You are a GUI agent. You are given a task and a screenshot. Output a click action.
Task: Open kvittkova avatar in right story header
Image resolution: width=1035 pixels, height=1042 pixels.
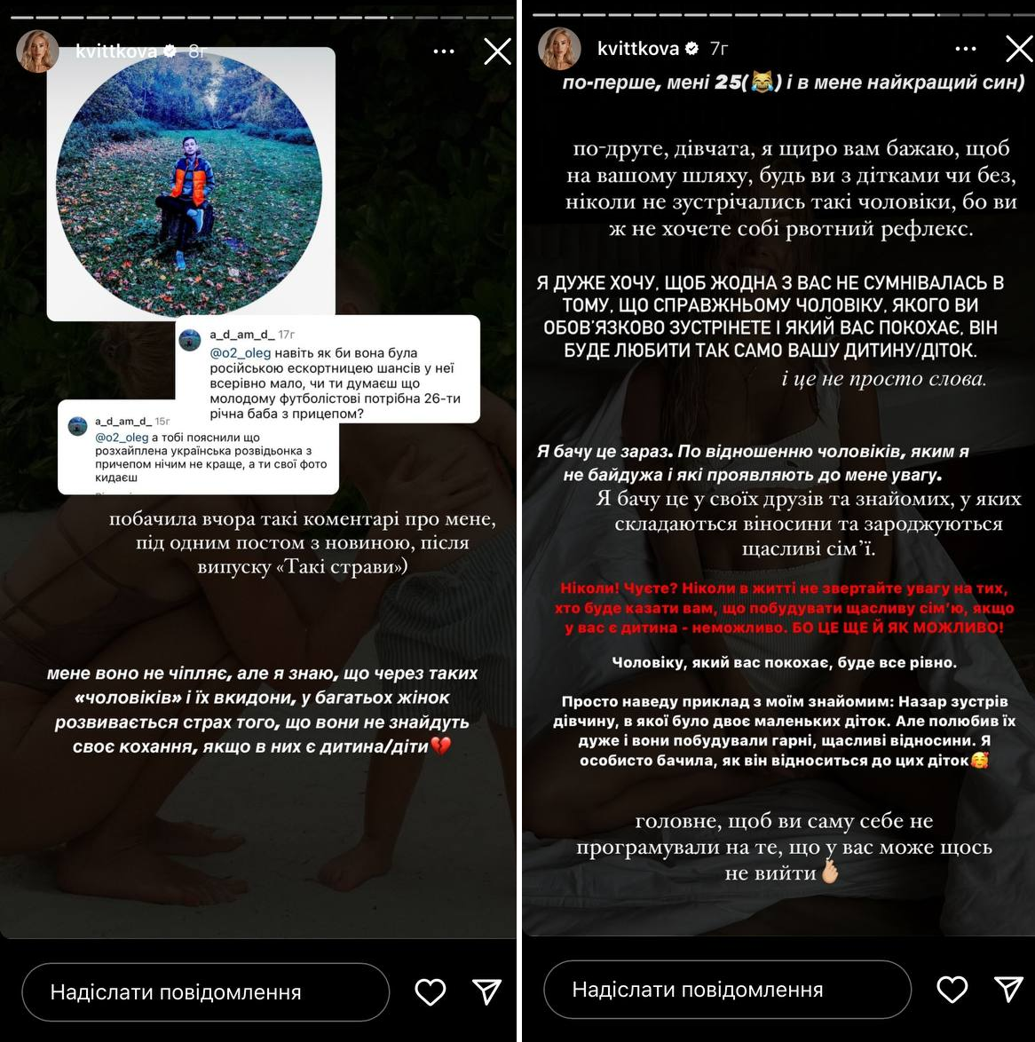(559, 49)
